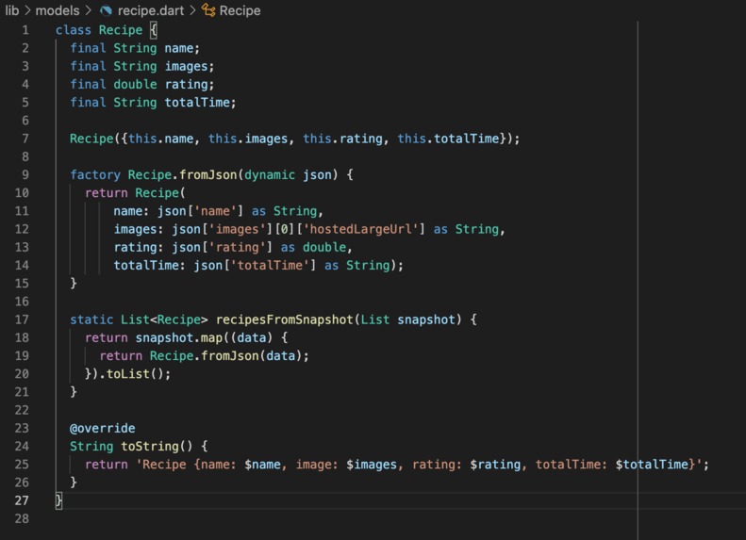Click 'toString()' method name on line 24
The image size is (746, 540).
pyautogui.click(x=157, y=447)
